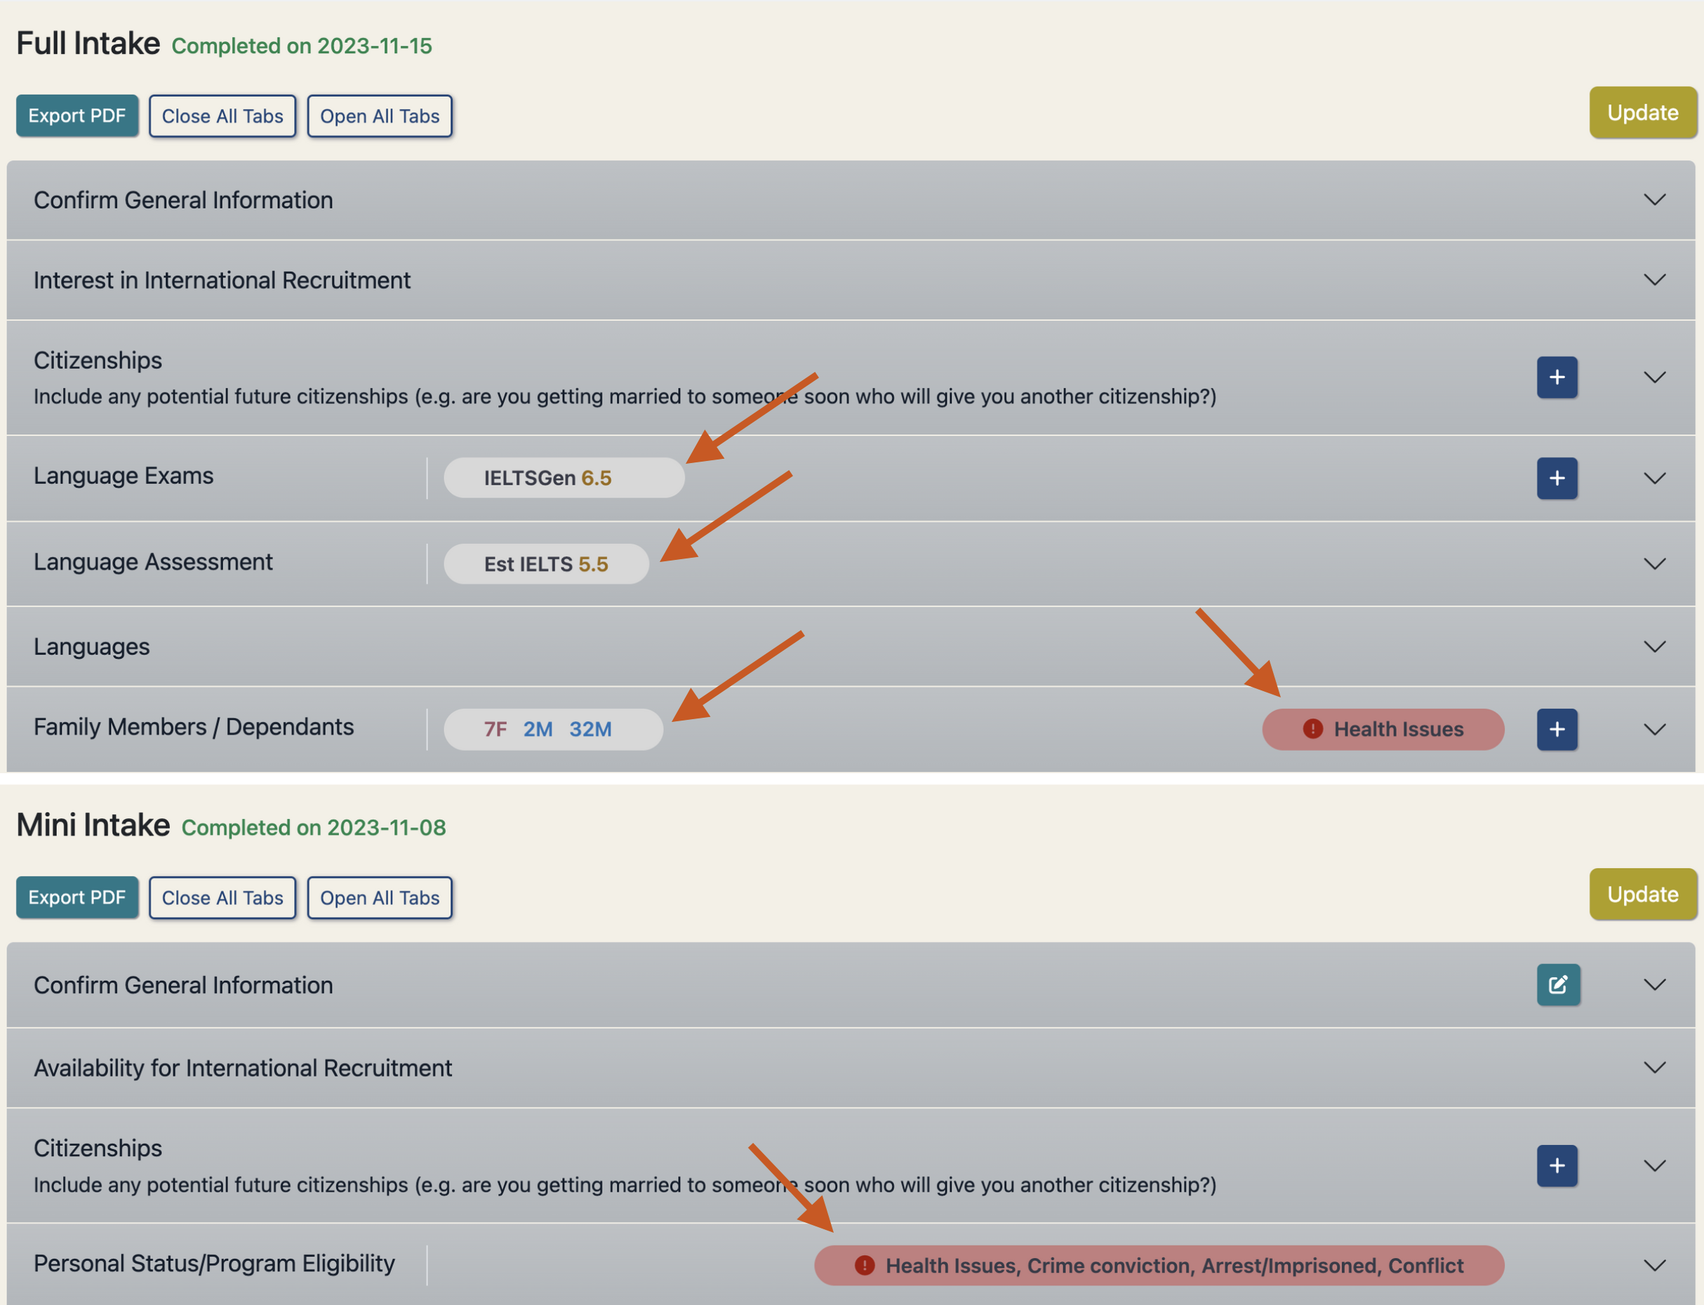Viewport: 1704px width, 1305px height.
Task: Add a family member or dependant
Action: 1557,728
